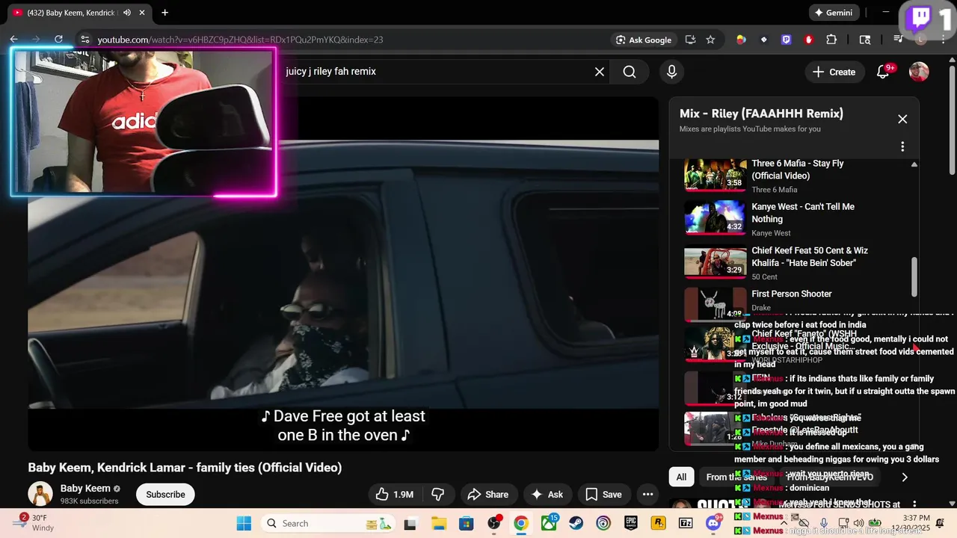The width and height of the screenshot is (957, 538).
Task: Like the video (1.9M)
Action: [x=394, y=494]
